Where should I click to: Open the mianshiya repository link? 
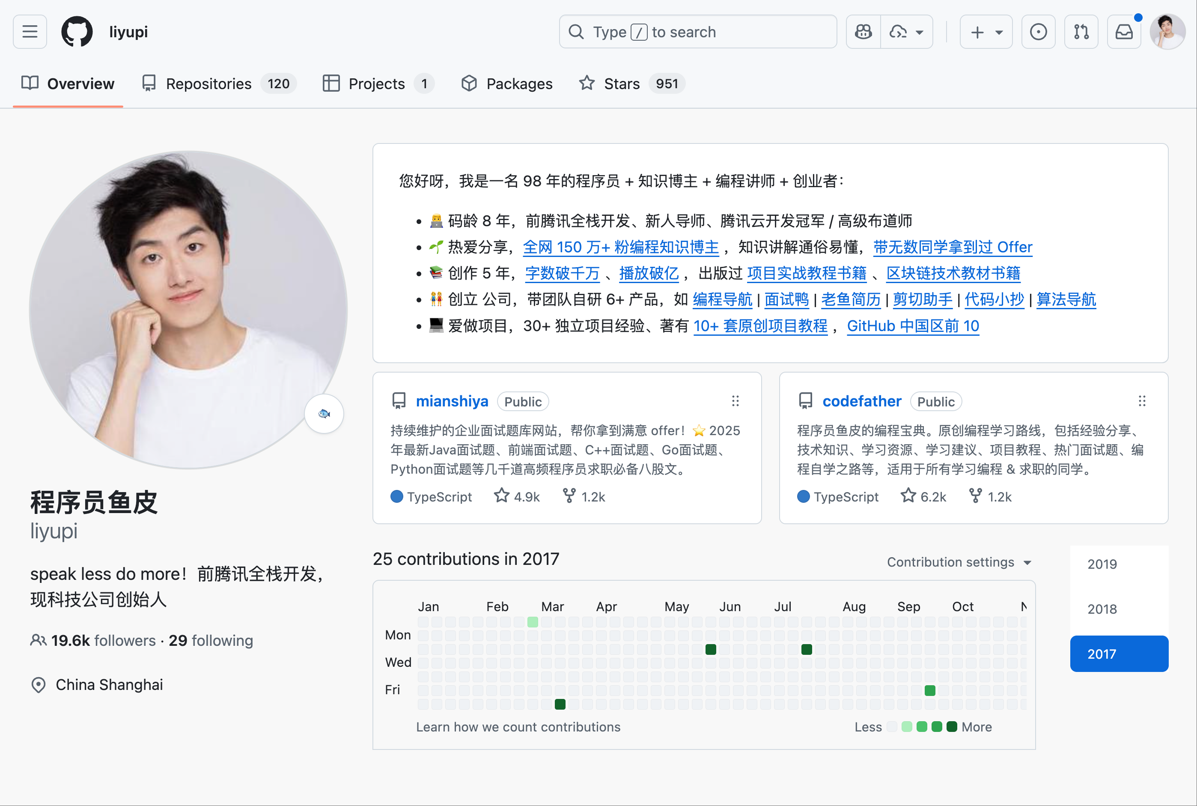click(452, 401)
